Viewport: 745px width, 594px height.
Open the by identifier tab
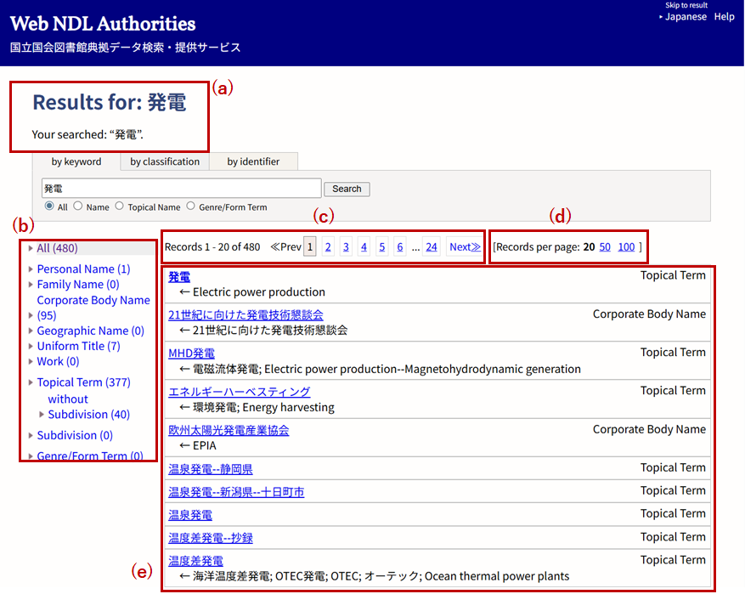coord(253,161)
